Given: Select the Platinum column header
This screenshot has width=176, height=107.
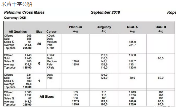Looking at the screenshot, I should point(75,27).
